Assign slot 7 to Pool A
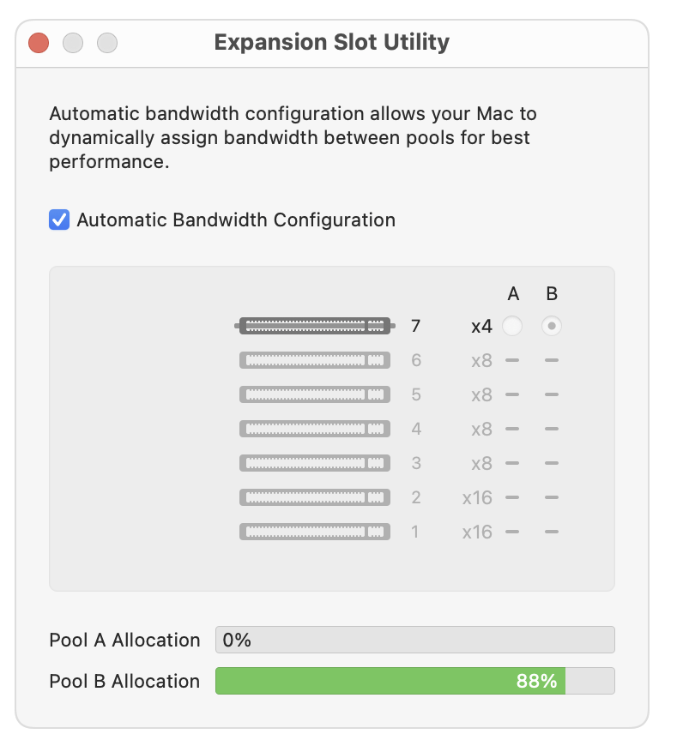 point(512,326)
